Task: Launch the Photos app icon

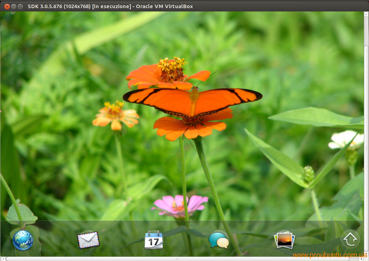Action: point(284,240)
